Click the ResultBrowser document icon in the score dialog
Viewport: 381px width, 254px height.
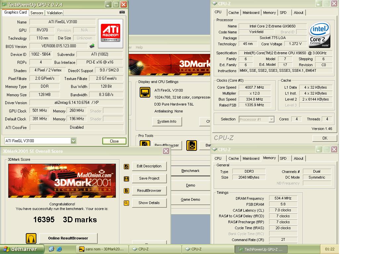(126, 191)
